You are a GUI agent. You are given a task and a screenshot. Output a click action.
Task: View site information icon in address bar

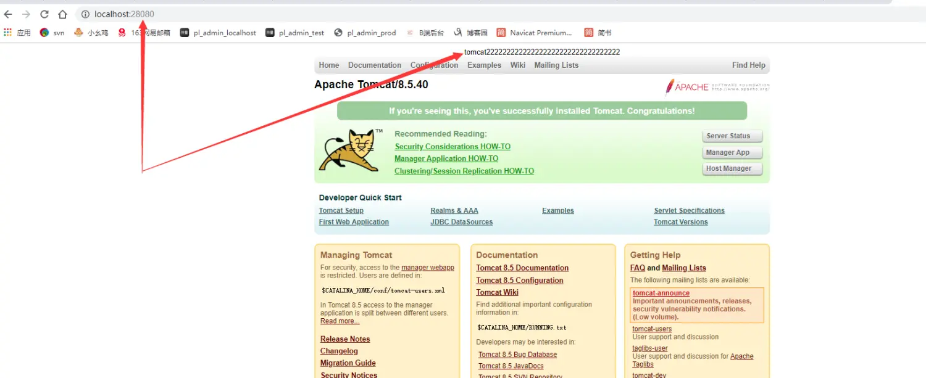pyautogui.click(x=85, y=14)
